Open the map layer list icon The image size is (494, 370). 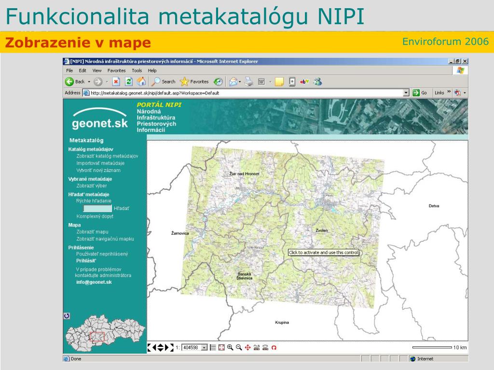(213, 348)
